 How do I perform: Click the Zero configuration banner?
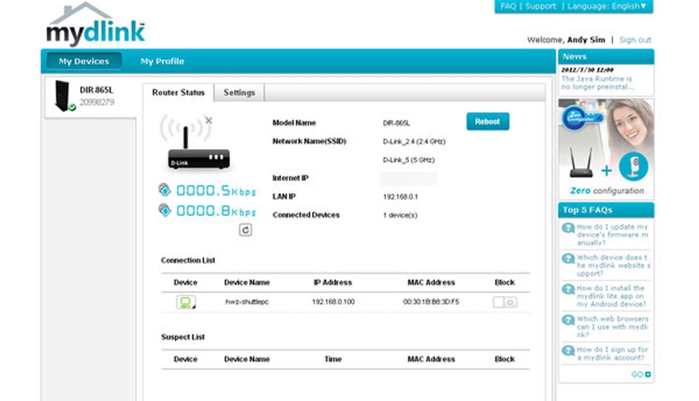click(606, 149)
